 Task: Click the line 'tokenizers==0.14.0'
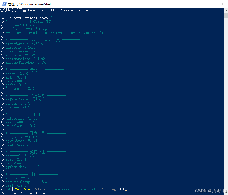[23, 51]
